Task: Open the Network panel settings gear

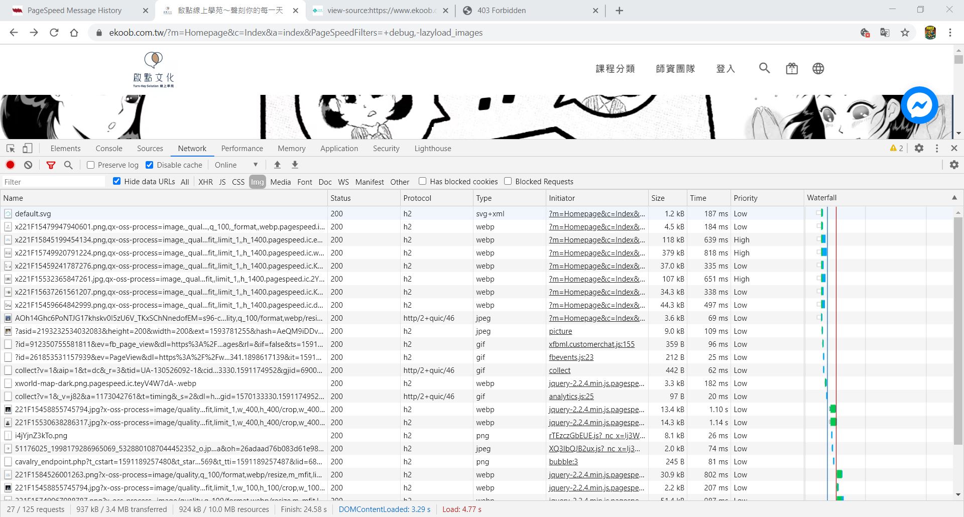Action: 954,165
